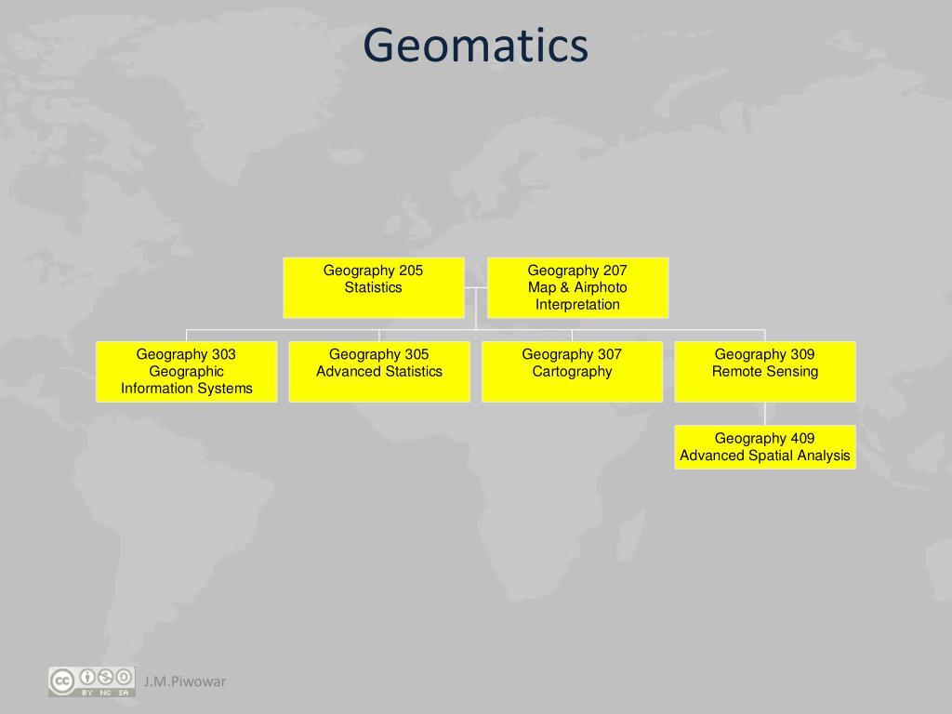Click the Geography 409 Advanced Spatial Analysis box
Viewport: 952px width, 714px height.
(765, 447)
